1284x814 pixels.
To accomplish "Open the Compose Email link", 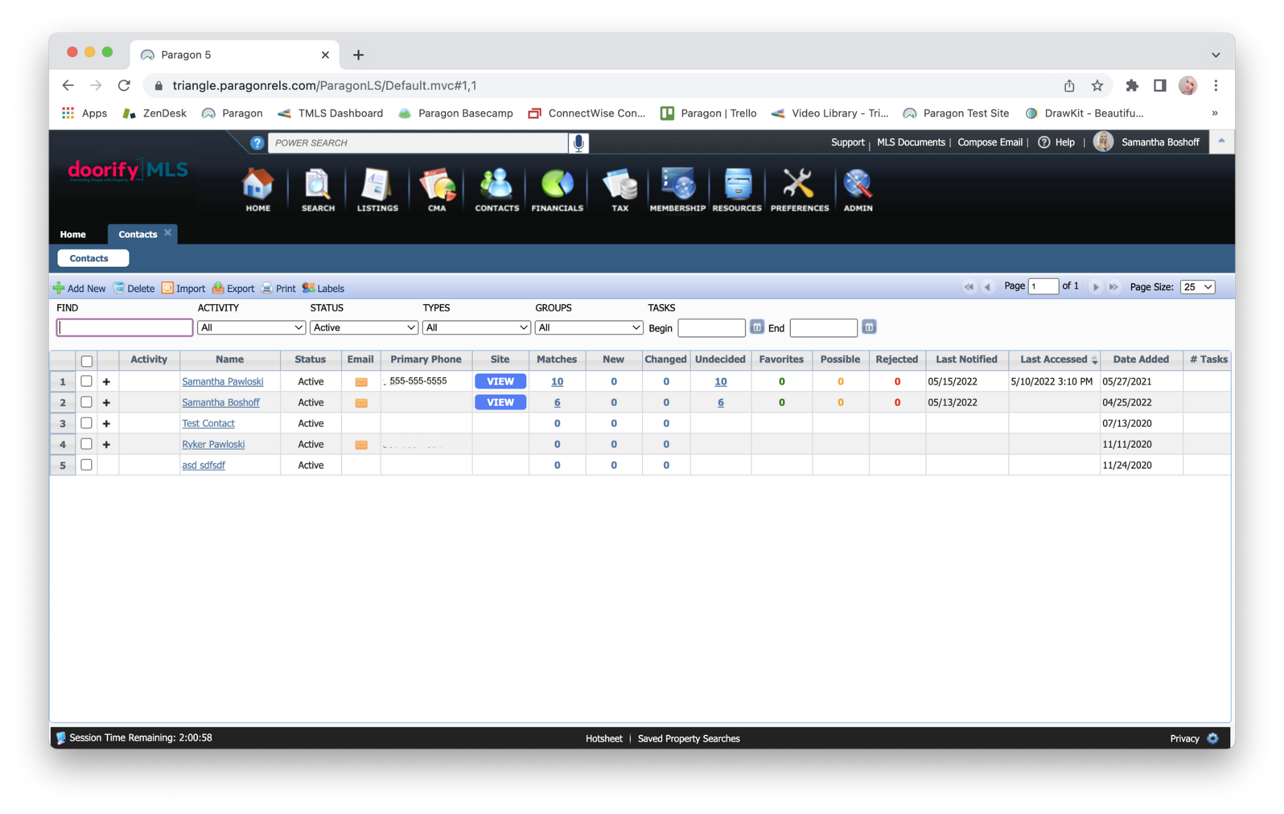I will pyautogui.click(x=989, y=143).
